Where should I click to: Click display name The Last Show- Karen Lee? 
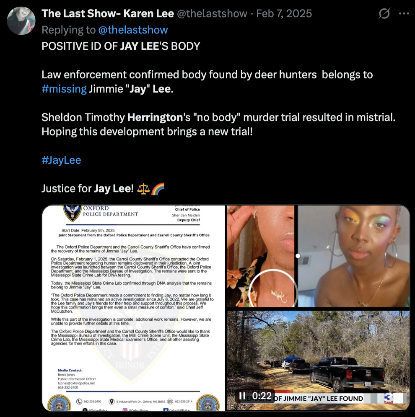point(108,13)
